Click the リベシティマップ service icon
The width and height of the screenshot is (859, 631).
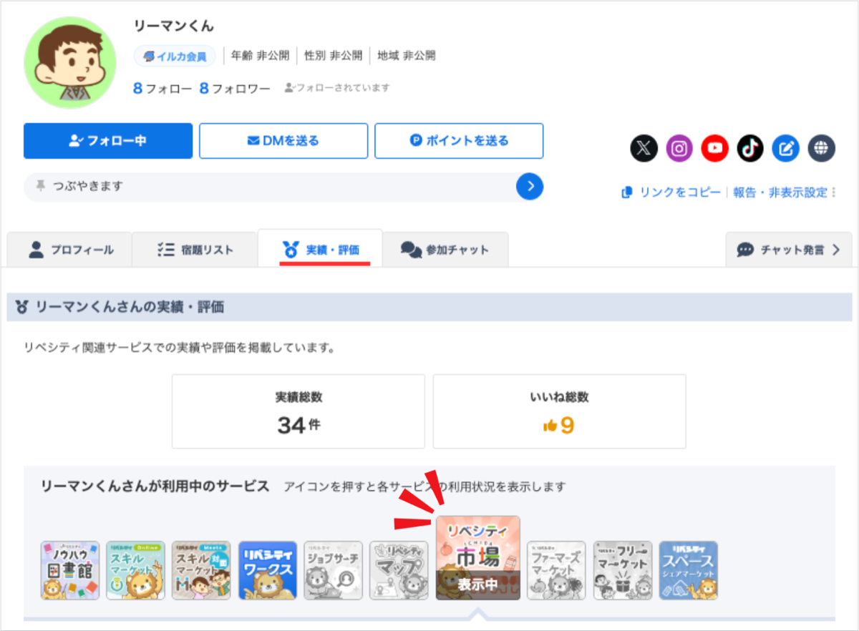click(x=399, y=570)
